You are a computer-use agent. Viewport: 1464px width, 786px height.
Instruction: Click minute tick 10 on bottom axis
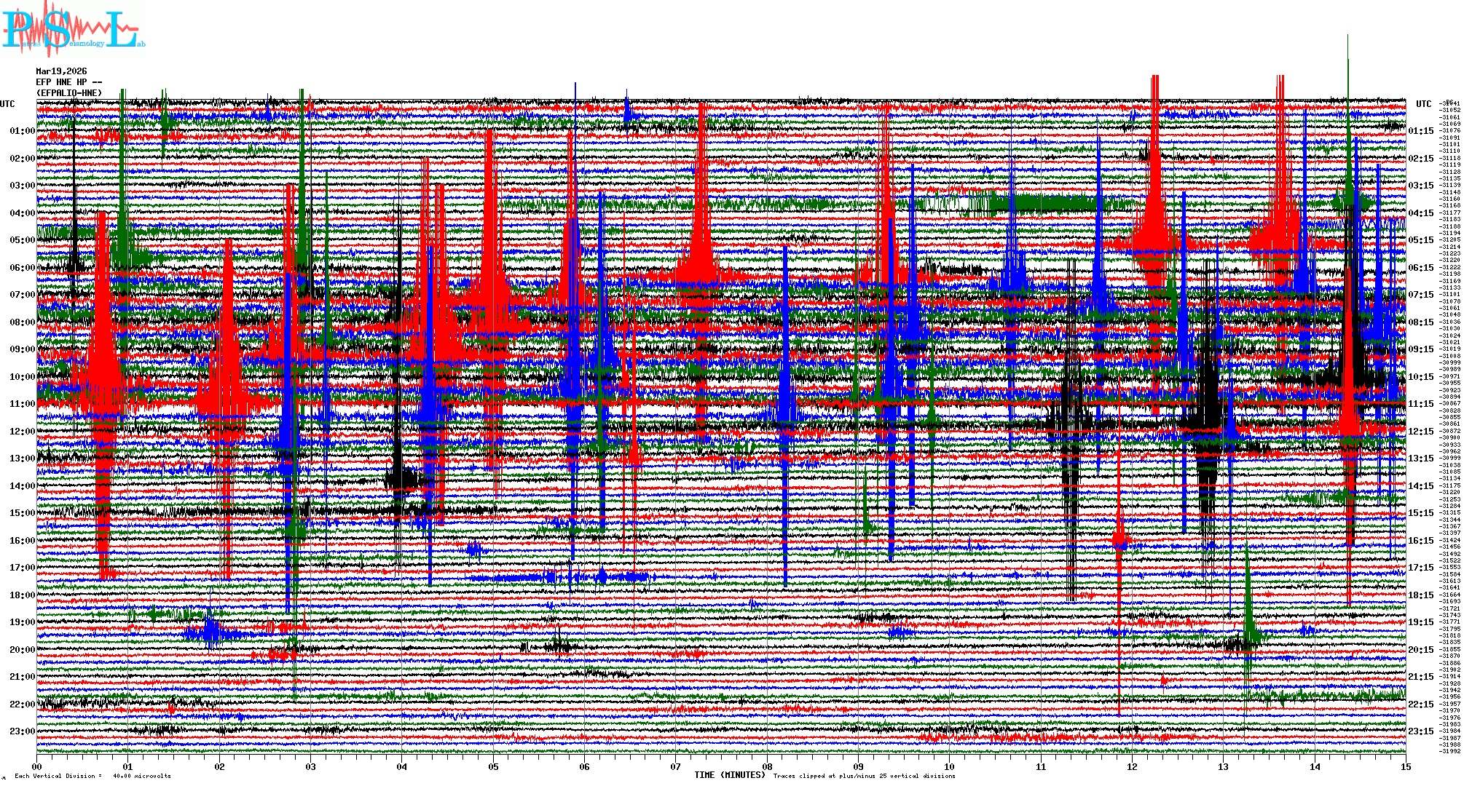[949, 766]
